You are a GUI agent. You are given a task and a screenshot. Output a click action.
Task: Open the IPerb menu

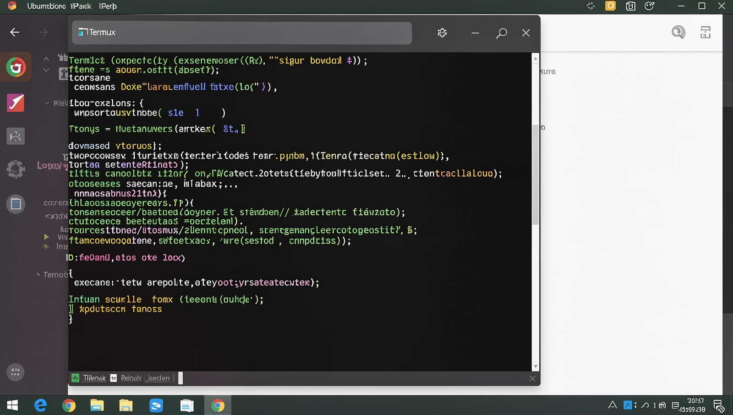(108, 6)
